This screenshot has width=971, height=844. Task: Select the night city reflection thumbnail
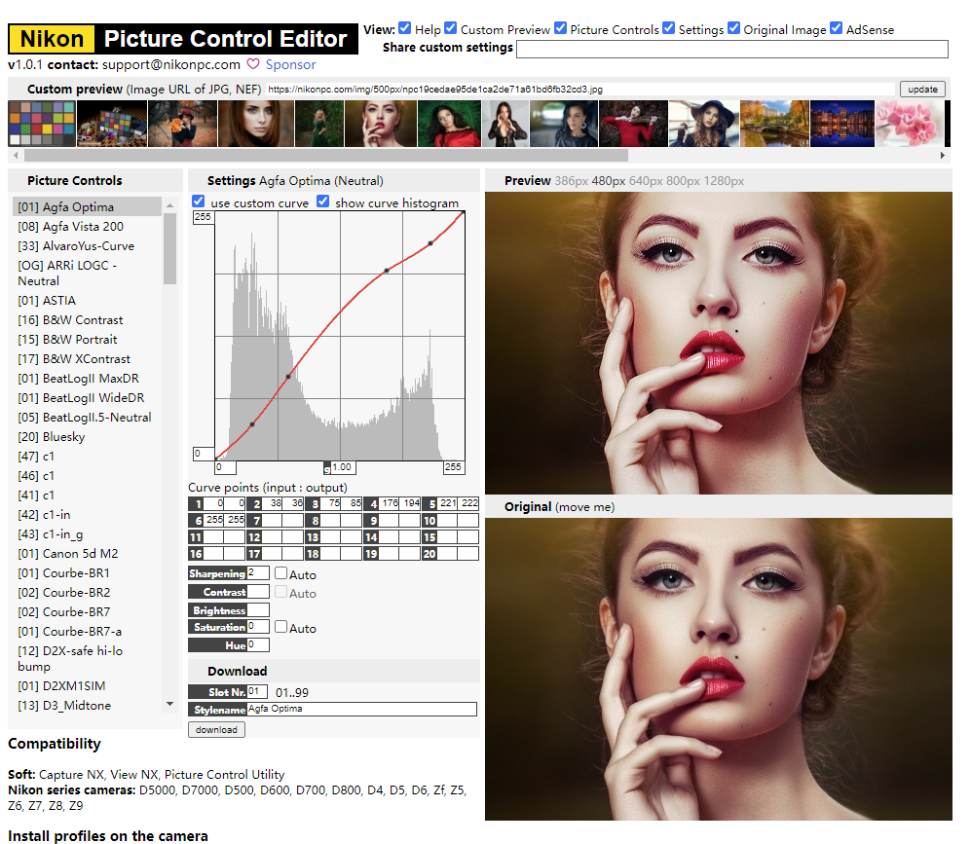(842, 124)
